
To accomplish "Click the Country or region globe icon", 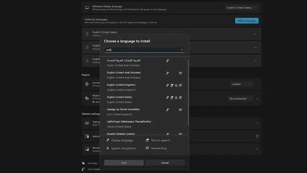I will [x=87, y=84].
